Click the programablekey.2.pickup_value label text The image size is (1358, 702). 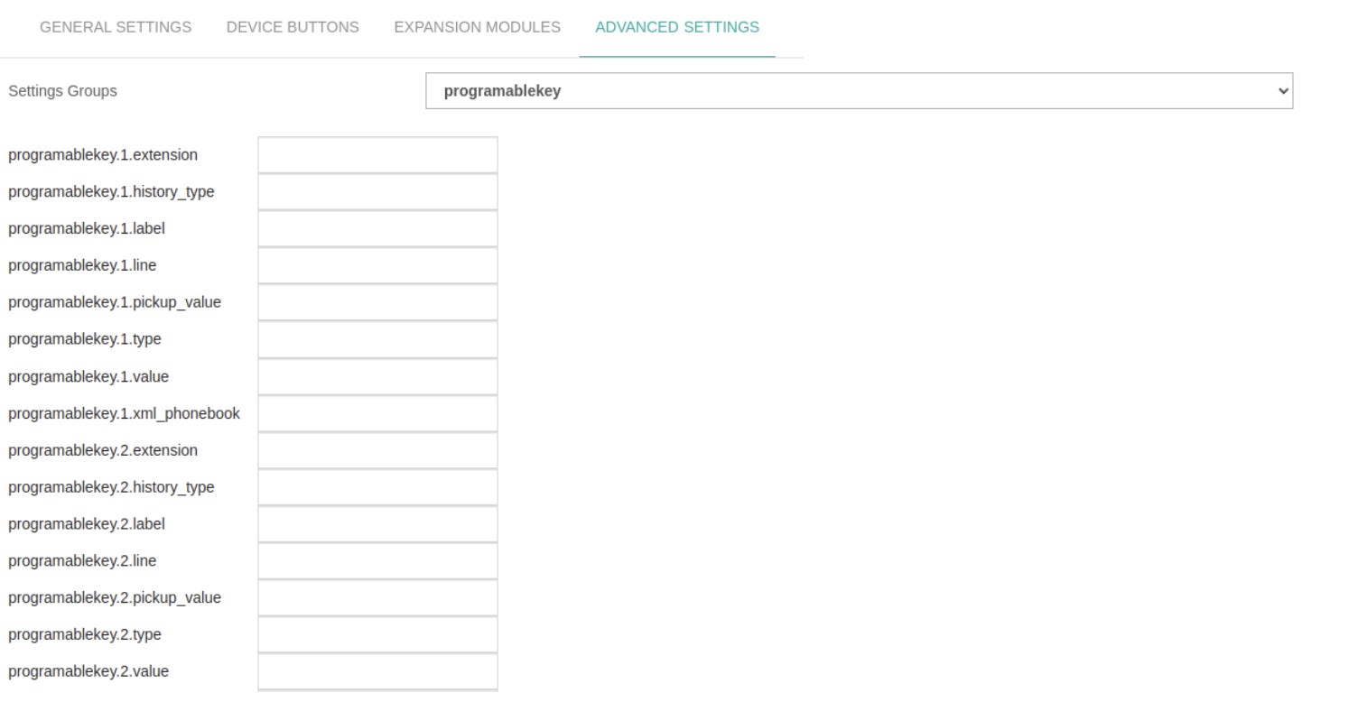pos(115,597)
